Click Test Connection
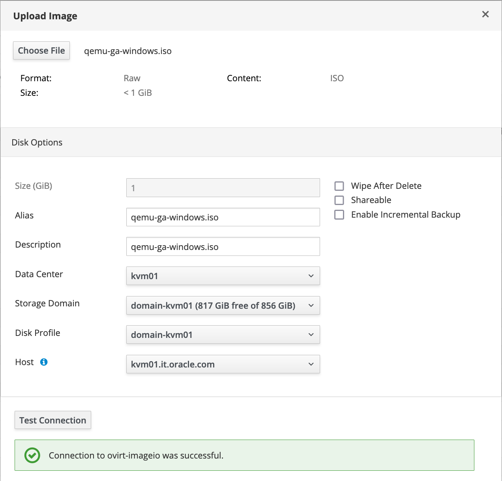The width and height of the screenshot is (502, 481). (52, 420)
